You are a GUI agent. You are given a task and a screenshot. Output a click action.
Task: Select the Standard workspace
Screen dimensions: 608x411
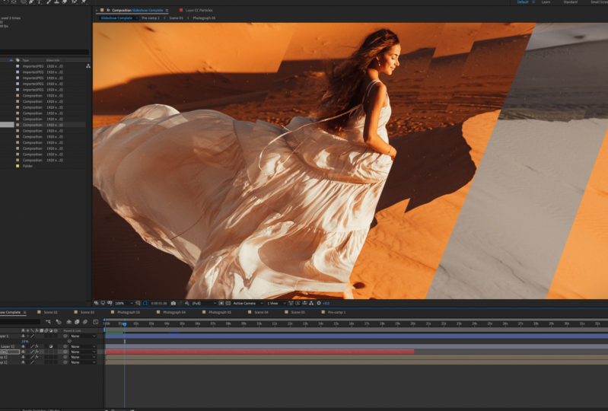pos(570,2)
